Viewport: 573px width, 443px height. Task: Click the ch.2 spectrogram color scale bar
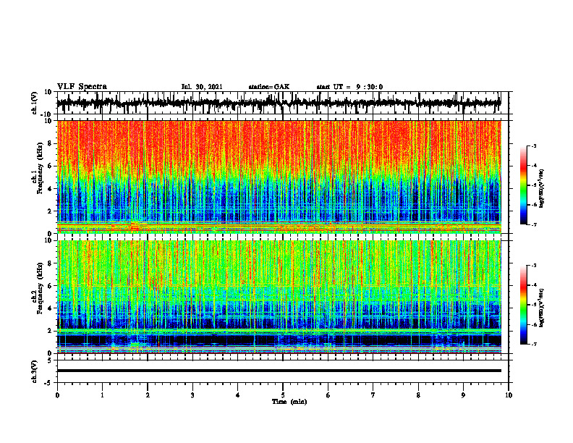coord(523,305)
